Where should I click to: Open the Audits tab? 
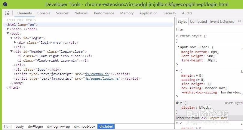187,13
